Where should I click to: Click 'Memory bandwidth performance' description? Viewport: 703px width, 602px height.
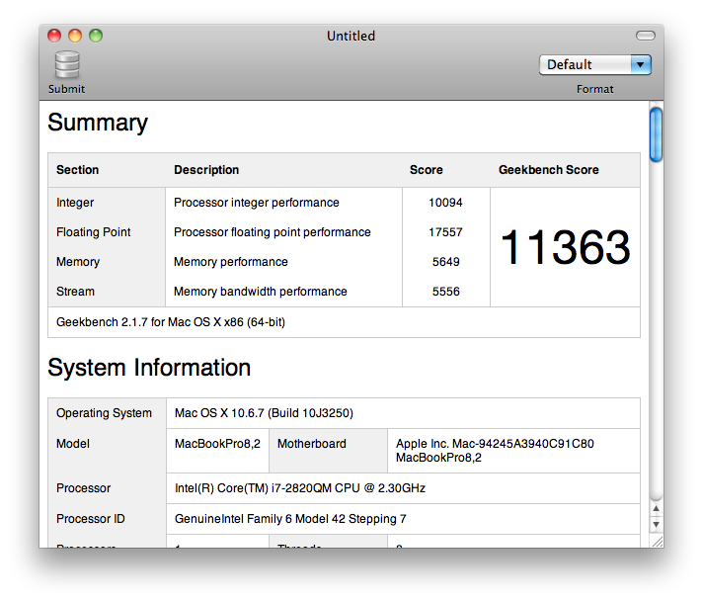(x=261, y=292)
